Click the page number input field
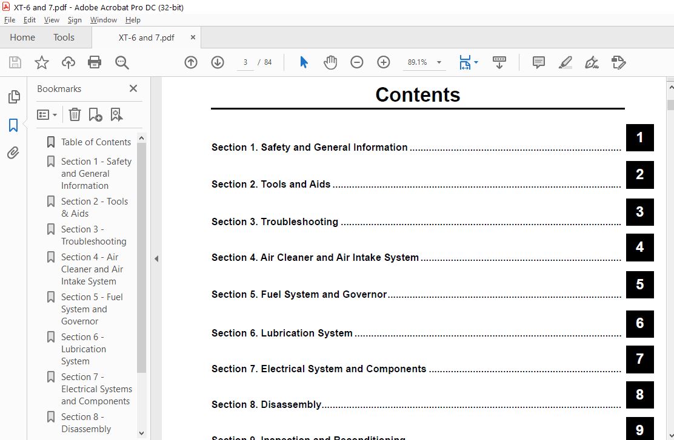This screenshot has height=440, width=674. [x=245, y=63]
